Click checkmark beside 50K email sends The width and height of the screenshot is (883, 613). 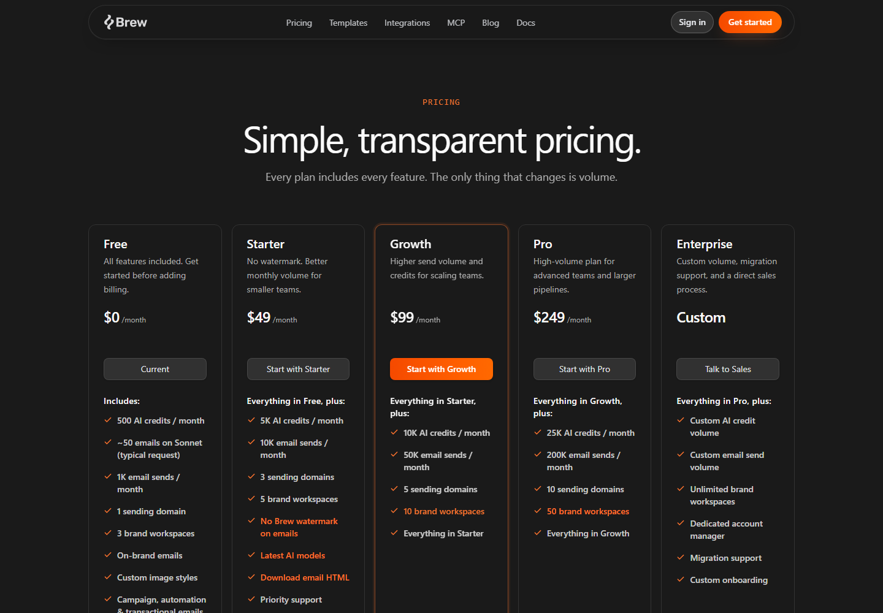pyautogui.click(x=394, y=455)
